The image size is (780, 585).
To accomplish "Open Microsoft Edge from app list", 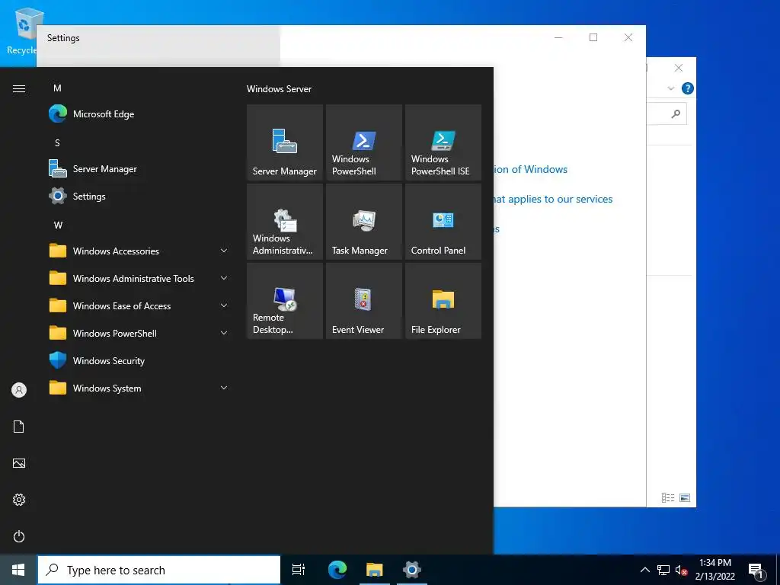I will (x=139, y=114).
